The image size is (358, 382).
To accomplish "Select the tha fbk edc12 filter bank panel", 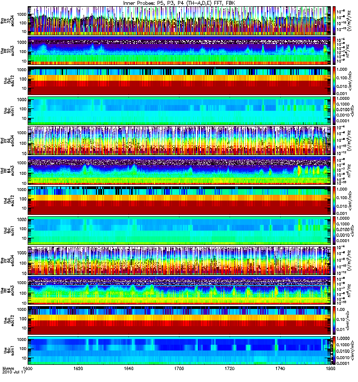I will pos(179,80).
